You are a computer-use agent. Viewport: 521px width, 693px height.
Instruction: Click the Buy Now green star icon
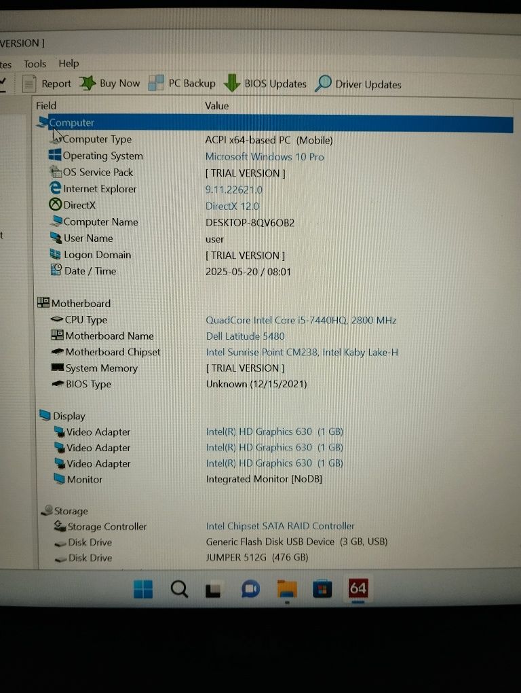tap(88, 83)
